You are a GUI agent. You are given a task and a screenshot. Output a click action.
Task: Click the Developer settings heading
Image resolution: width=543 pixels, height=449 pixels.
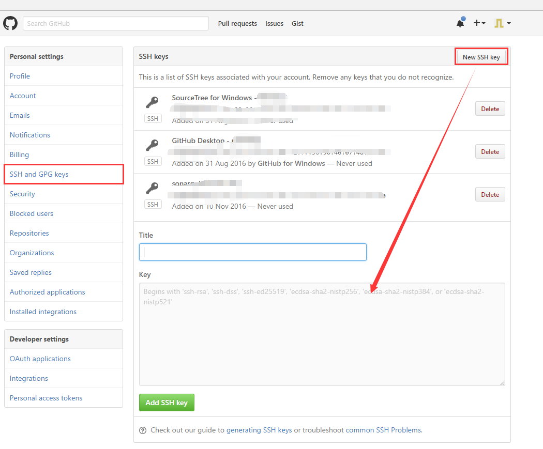(39, 339)
